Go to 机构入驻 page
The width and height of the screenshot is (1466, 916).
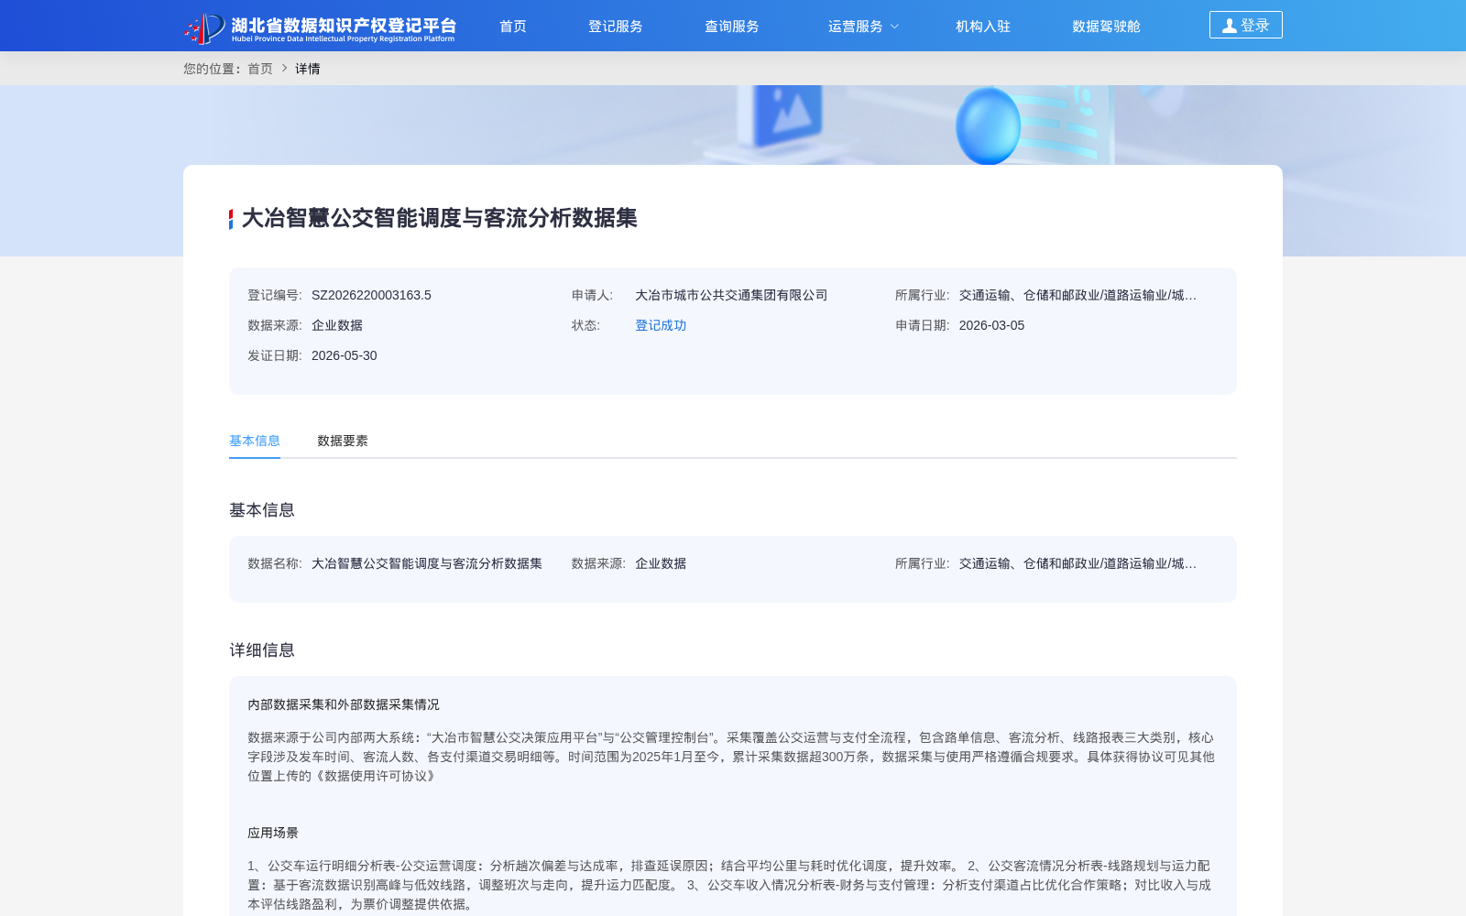[x=983, y=27]
